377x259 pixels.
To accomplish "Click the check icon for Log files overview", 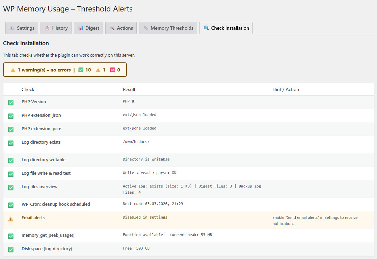I will [11, 188].
